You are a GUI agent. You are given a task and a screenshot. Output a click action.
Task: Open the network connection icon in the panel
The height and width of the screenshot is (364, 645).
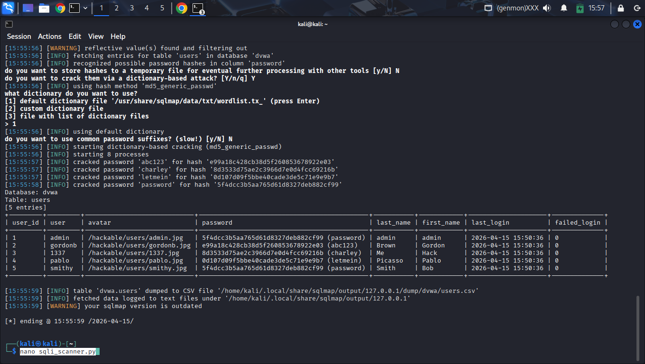tap(488, 8)
